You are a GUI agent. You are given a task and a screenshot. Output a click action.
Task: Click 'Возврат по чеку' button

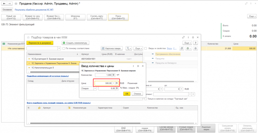click(33, 17)
